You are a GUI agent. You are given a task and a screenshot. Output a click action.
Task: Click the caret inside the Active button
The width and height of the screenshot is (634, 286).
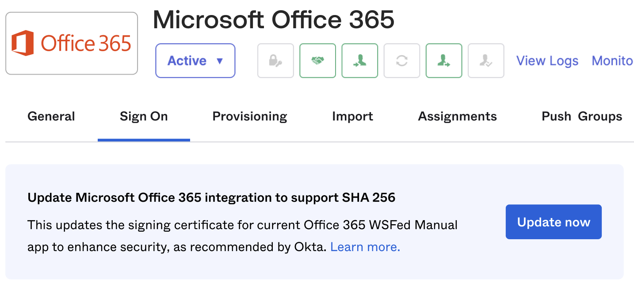coord(220,61)
